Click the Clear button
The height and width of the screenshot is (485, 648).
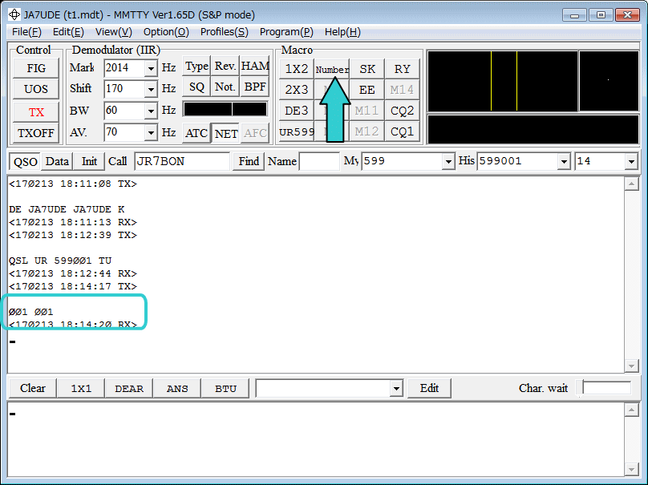coord(33,388)
